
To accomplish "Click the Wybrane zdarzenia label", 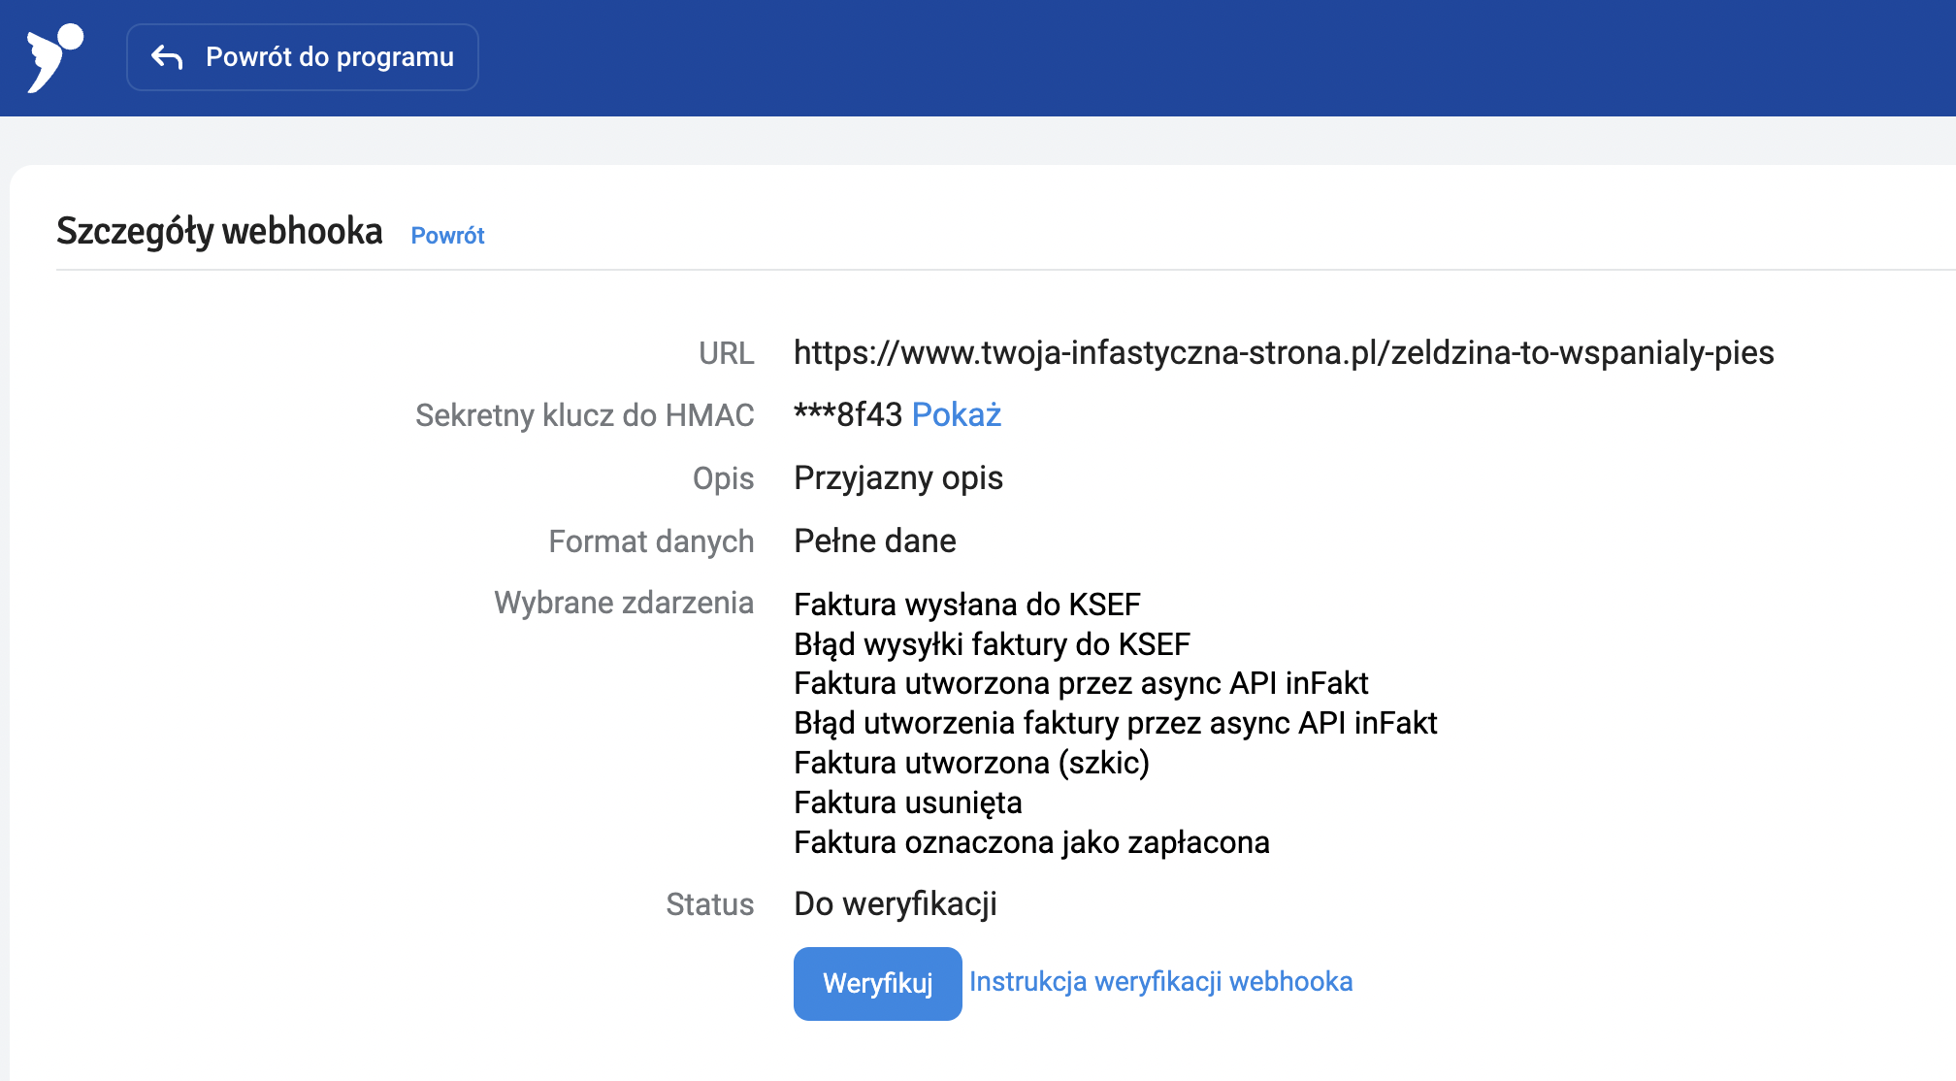I will tap(624, 603).
